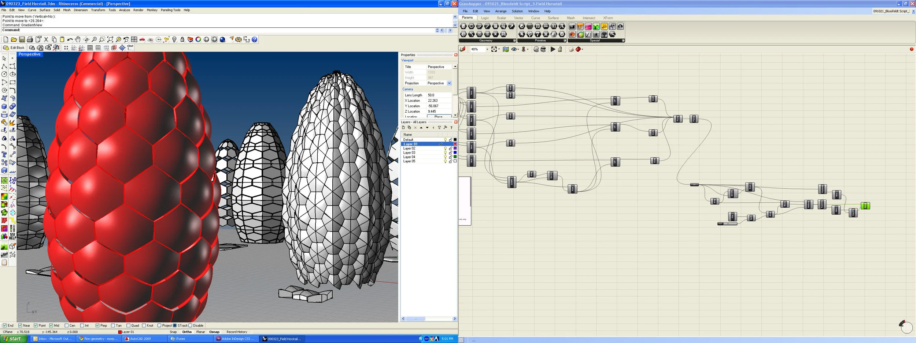This screenshot has height=343, width=916.
Task: Click the light bulb hide objects icon
Action: point(174,39)
